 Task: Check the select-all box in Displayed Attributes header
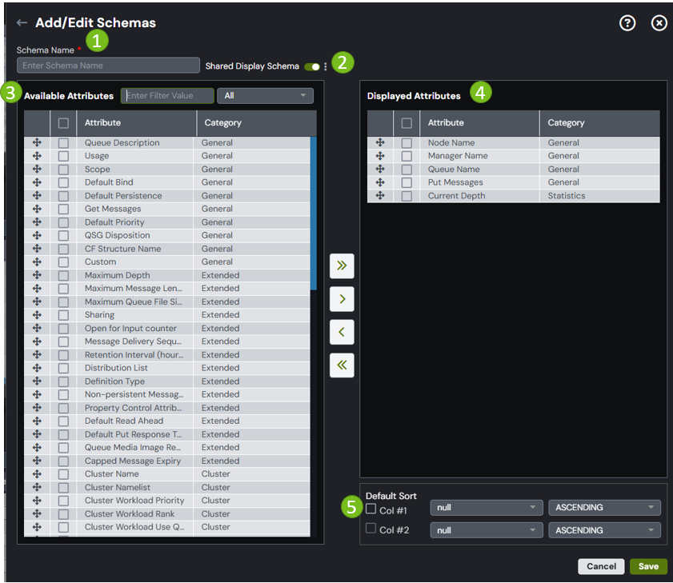coord(407,123)
